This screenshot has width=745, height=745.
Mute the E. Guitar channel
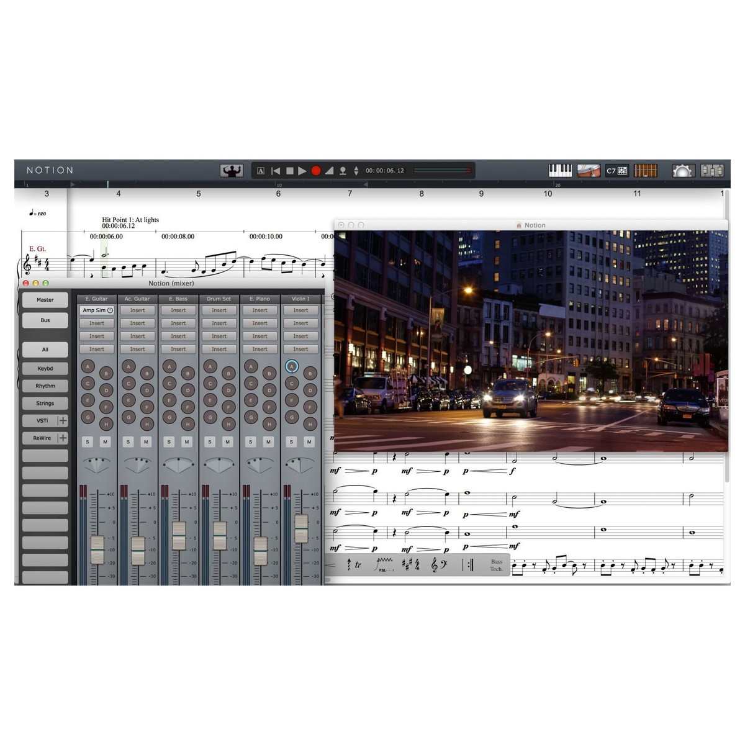[105, 442]
